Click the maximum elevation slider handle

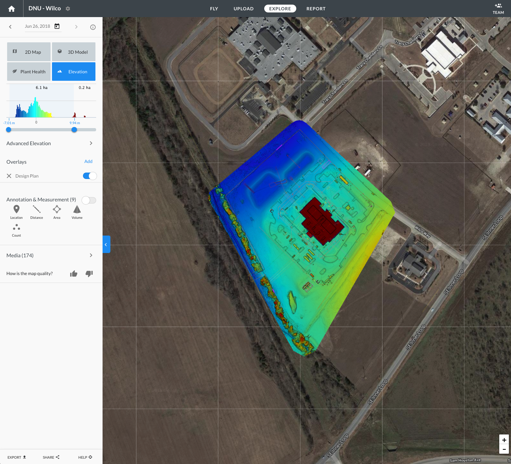coord(74,130)
